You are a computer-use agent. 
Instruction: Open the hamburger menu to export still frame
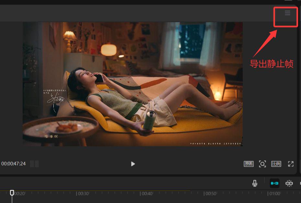coord(287,13)
